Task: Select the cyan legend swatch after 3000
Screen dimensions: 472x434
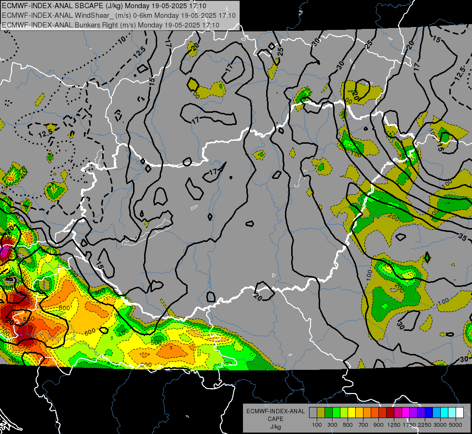Action: point(445,413)
